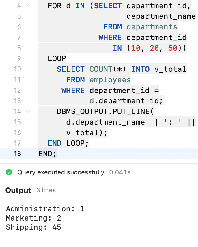This screenshot has height=247, width=198.
Task: Click the '0.041s' execution time
Action: point(120,172)
